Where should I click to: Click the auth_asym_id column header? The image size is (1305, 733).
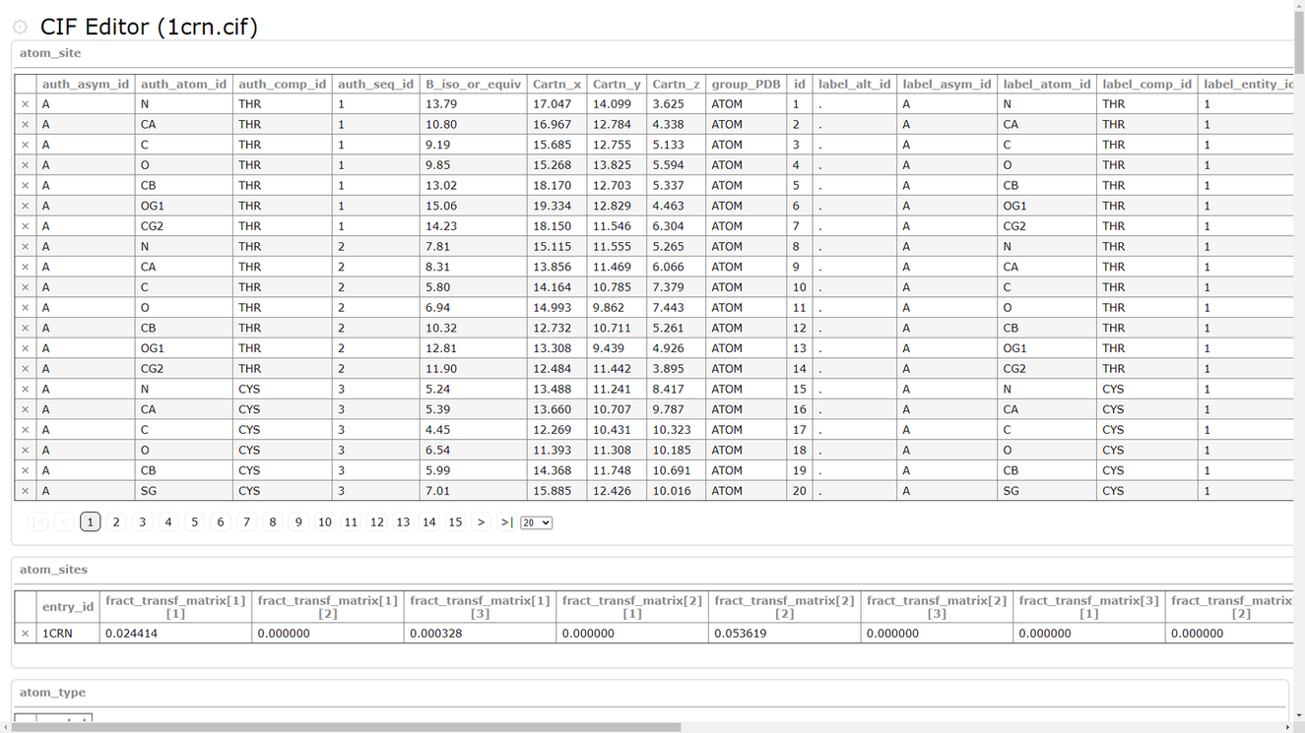[86, 84]
